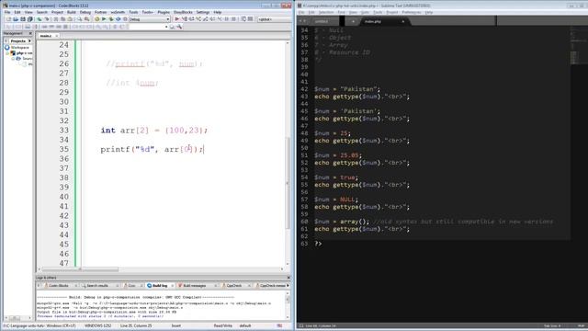Click Build and run icon
The width and height of the screenshot is (588, 331).
click(111, 19)
